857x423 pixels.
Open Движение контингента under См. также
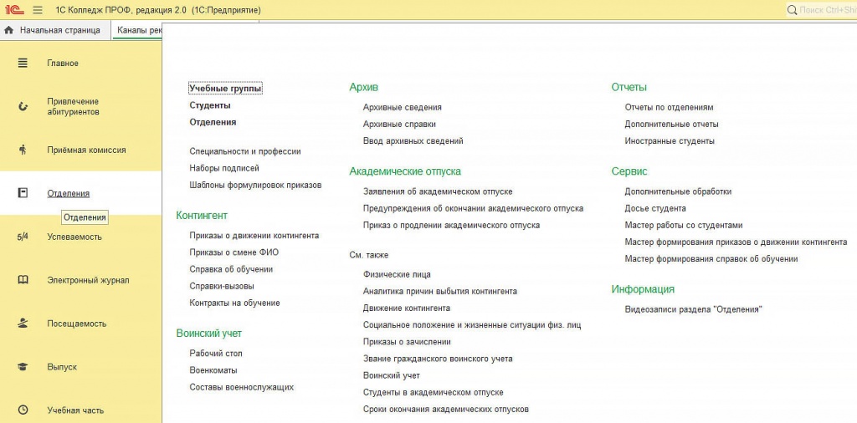tap(406, 308)
